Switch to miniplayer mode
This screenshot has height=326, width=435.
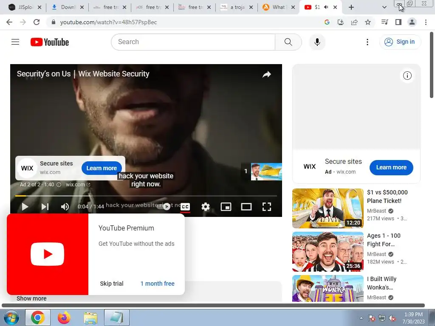point(226,207)
